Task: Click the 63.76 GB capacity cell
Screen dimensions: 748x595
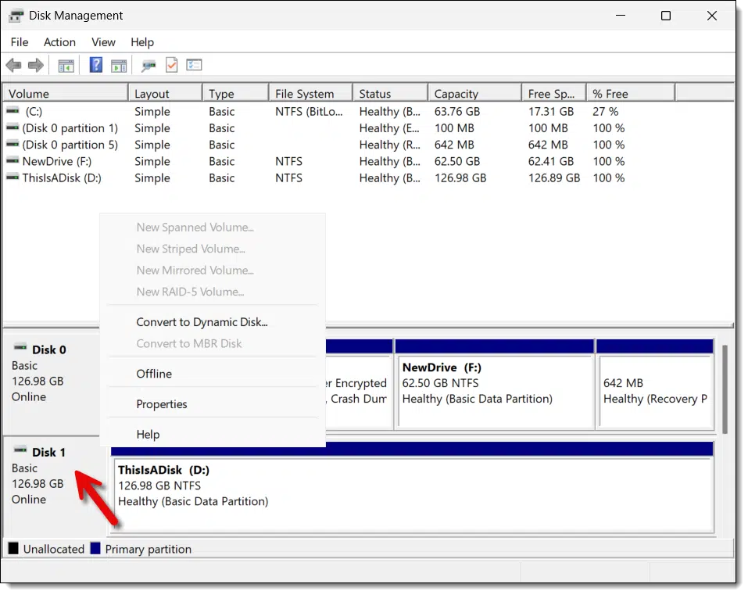Action: pos(457,111)
